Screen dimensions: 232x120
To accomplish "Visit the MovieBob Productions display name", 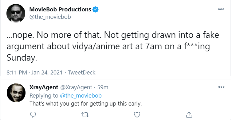I will coord(60,10).
